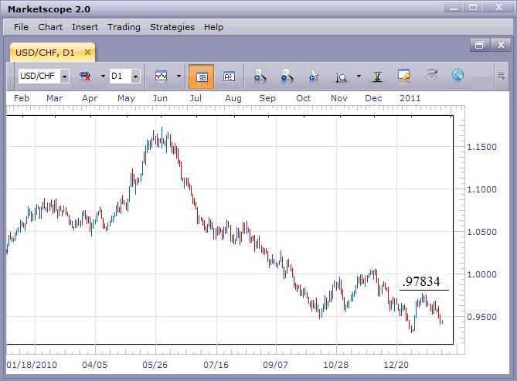This screenshot has height=381, width=517.
Task: Click the Jun month label
Action: click(160, 98)
